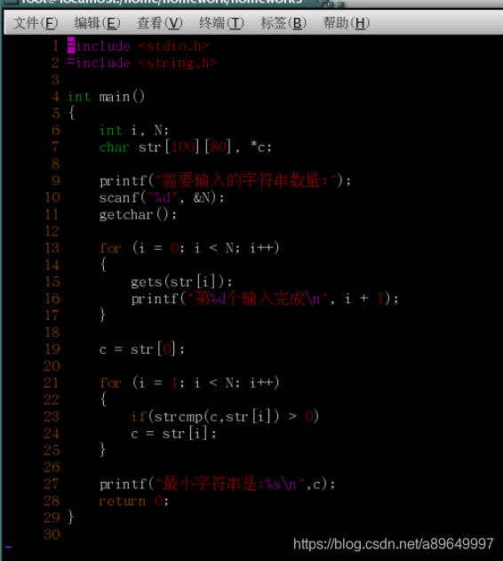Click the printf 最小字符串是 line
Viewport: 503px width, 561px height.
point(218,484)
